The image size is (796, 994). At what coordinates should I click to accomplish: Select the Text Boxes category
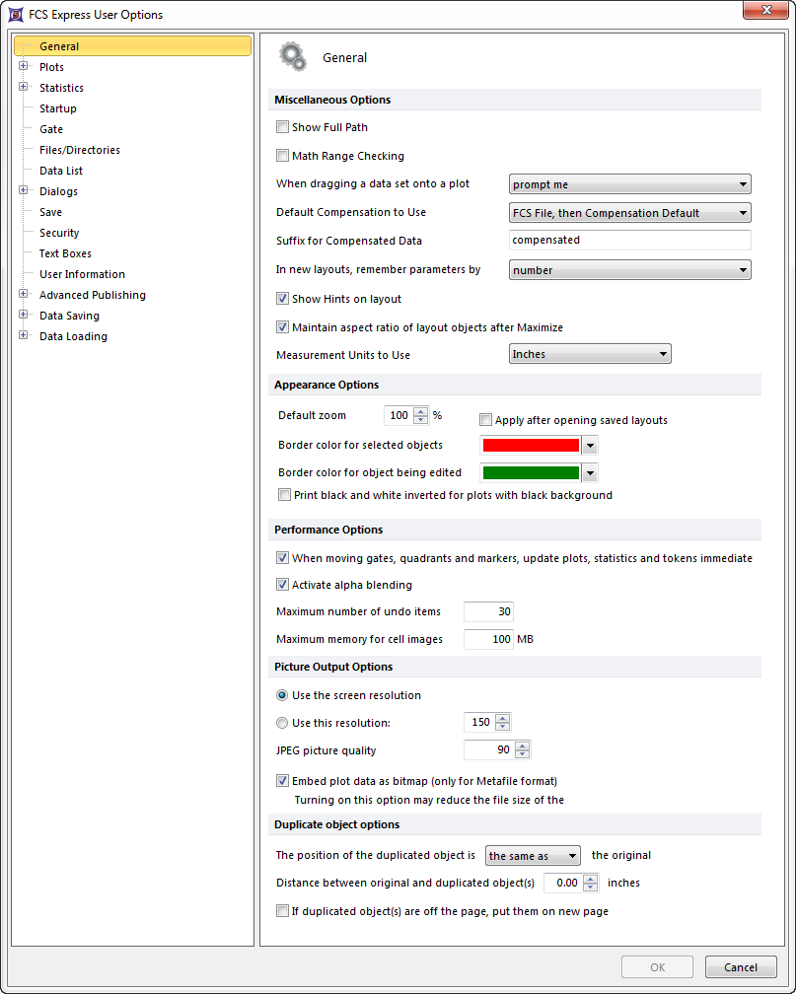click(x=65, y=253)
